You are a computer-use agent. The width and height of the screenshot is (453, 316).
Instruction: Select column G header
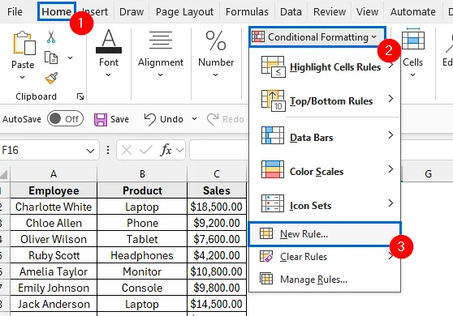click(x=428, y=174)
